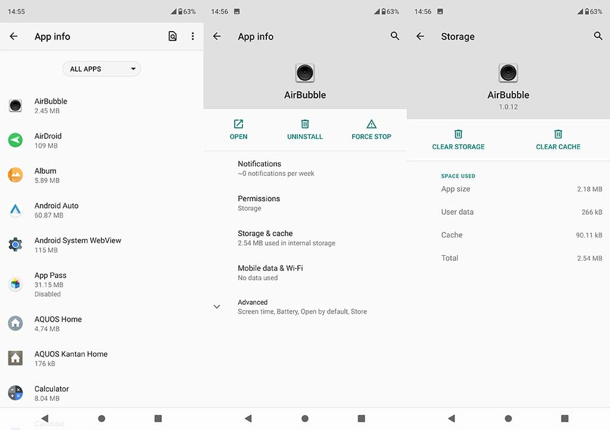Image resolution: width=610 pixels, height=430 pixels.
Task: Go back from the Storage screen
Action: pyautogui.click(x=420, y=36)
